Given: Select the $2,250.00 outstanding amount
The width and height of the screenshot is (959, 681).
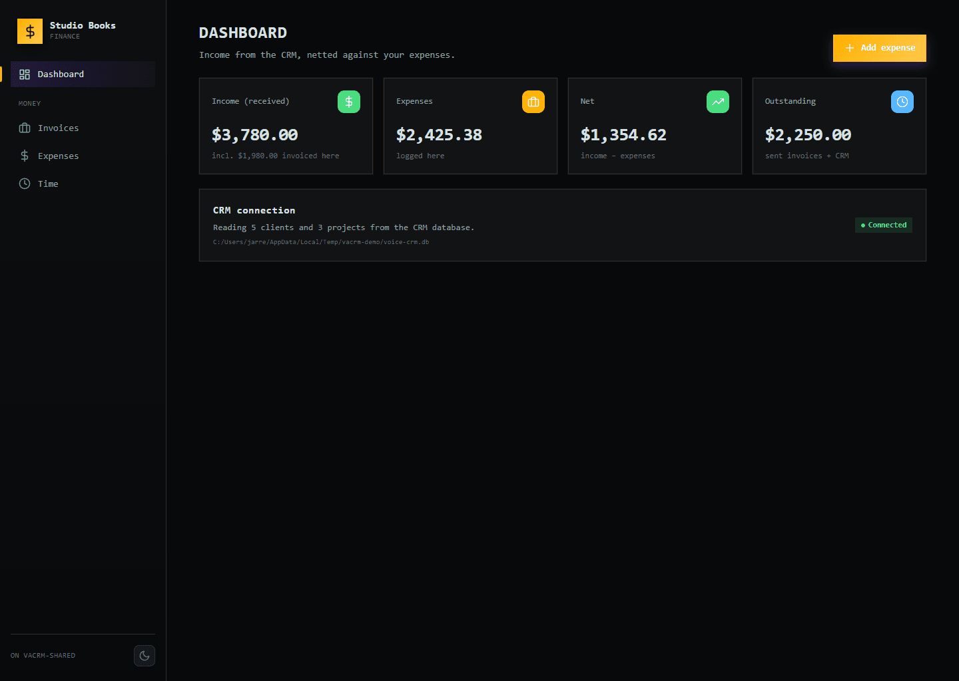Looking at the screenshot, I should tap(808, 135).
